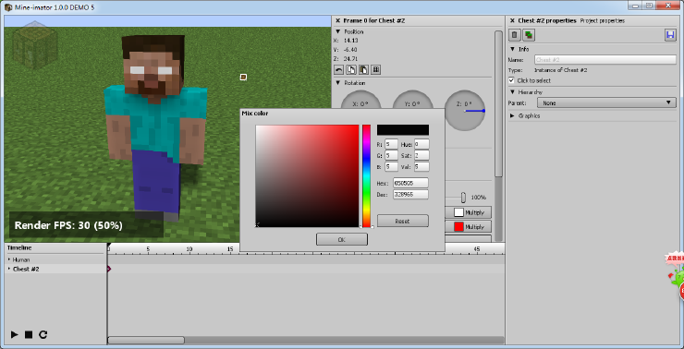Switch to Project properties tab
Image resolution: width=684 pixels, height=349 pixels.
602,20
